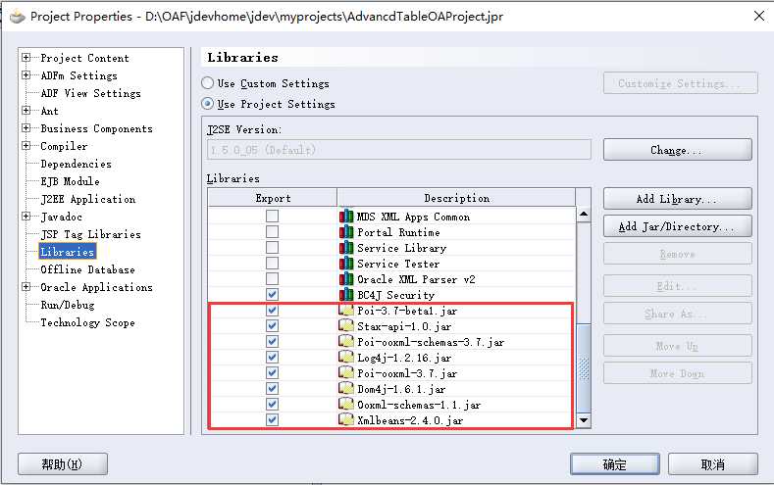The image size is (774, 485).
Task: Click the 取消 (Cancel) button
Action: [x=713, y=464]
